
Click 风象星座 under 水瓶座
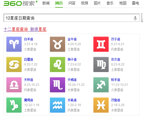tap(74, 110)
